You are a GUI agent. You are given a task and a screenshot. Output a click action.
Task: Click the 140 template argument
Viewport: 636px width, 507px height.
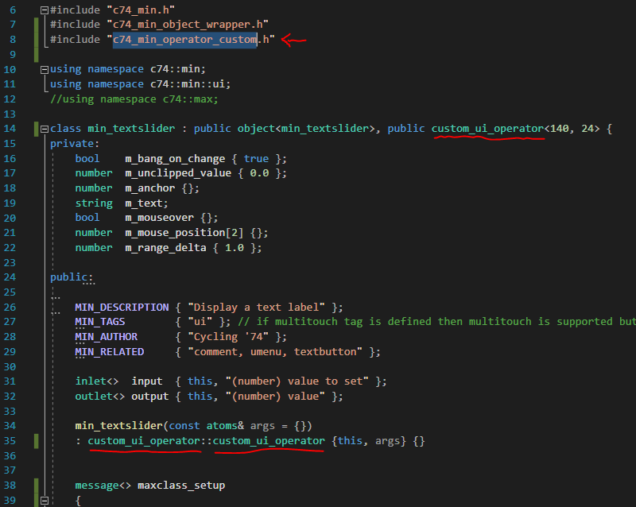[560, 129]
